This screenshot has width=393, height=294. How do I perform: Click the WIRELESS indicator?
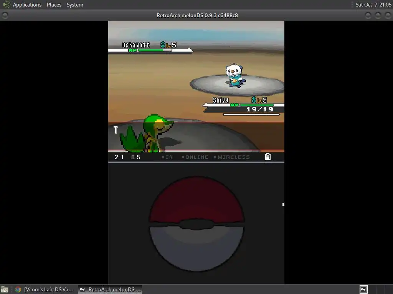point(232,157)
